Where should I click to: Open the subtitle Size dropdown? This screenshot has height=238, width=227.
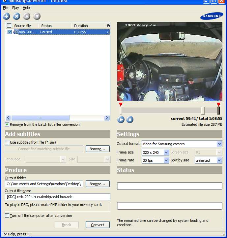coord(107,159)
